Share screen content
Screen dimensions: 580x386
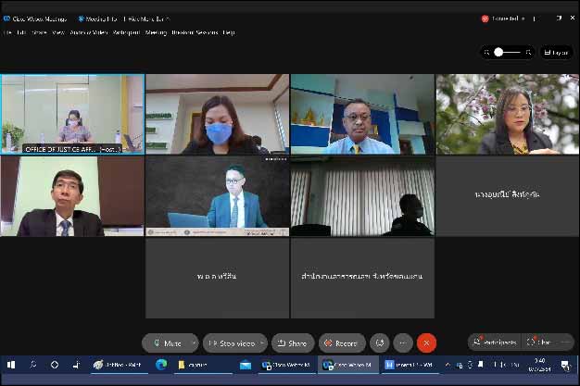[291, 342]
